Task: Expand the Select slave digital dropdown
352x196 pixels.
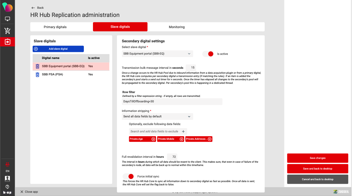Action: pos(157,54)
